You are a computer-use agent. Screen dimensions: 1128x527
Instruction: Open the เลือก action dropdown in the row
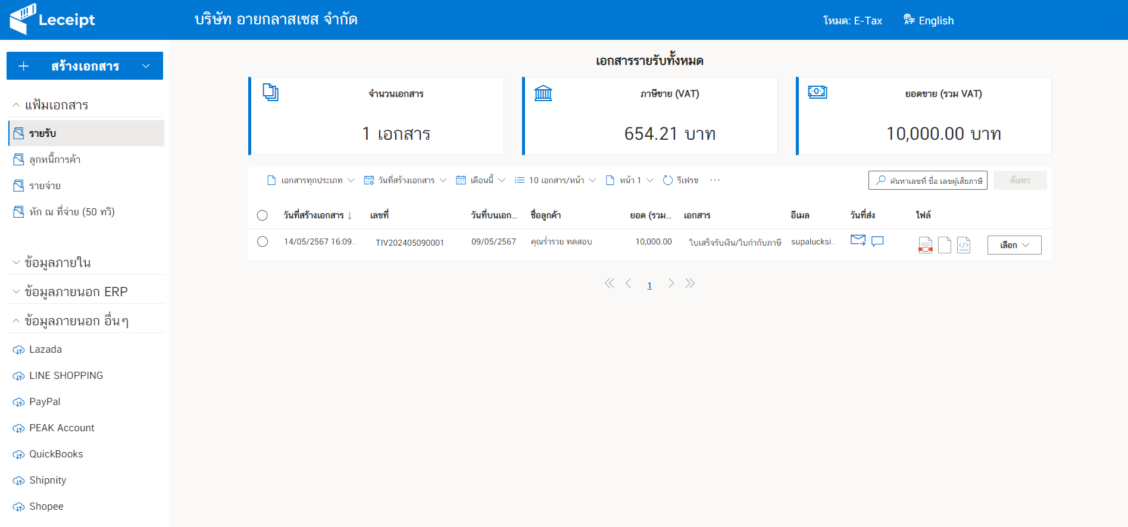1014,245
